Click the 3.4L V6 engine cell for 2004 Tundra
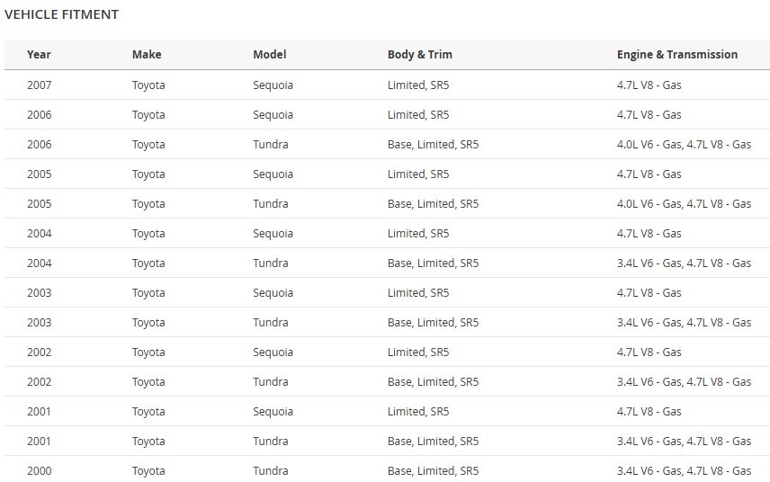Viewport: 770px width, 482px height. tap(684, 263)
